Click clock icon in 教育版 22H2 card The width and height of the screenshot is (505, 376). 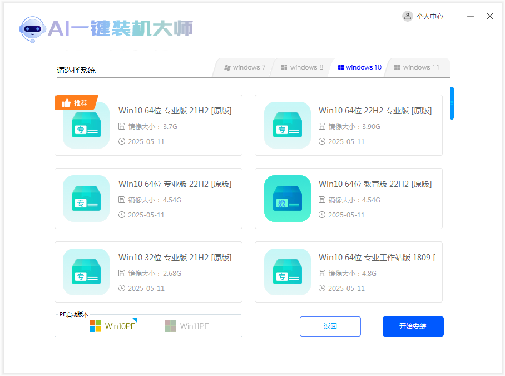coord(322,215)
